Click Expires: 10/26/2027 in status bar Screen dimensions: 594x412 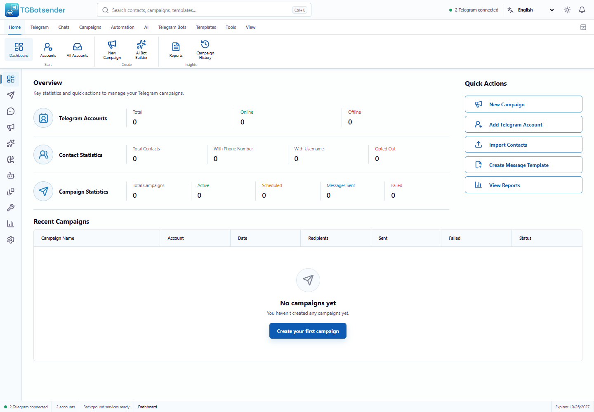pyautogui.click(x=572, y=407)
